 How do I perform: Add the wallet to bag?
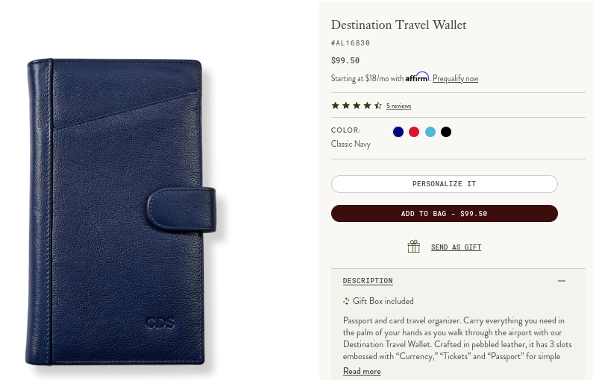445,213
